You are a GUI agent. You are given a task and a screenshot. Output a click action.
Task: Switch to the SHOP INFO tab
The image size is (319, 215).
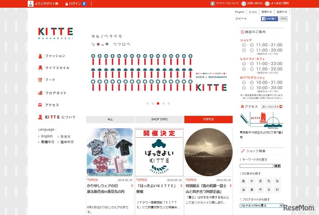[159, 119]
